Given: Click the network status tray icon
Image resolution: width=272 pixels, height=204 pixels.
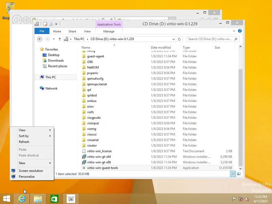Looking at the screenshot, I should [x=240, y=199].
